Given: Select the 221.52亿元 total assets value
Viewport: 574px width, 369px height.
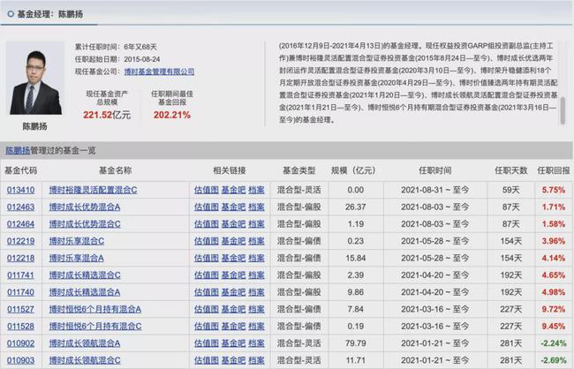Looking at the screenshot, I should (107, 115).
